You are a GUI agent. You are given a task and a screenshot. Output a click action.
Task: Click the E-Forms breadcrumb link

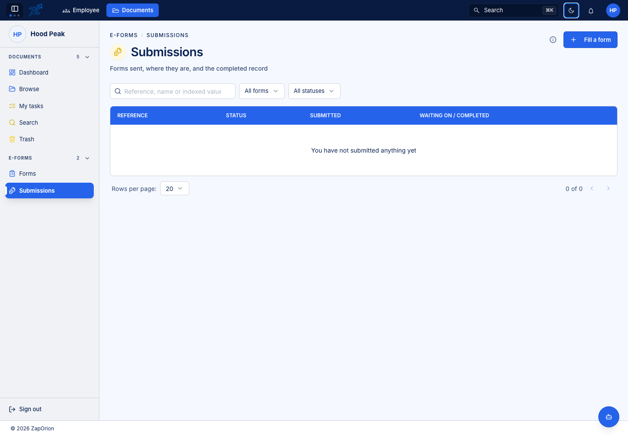124,35
